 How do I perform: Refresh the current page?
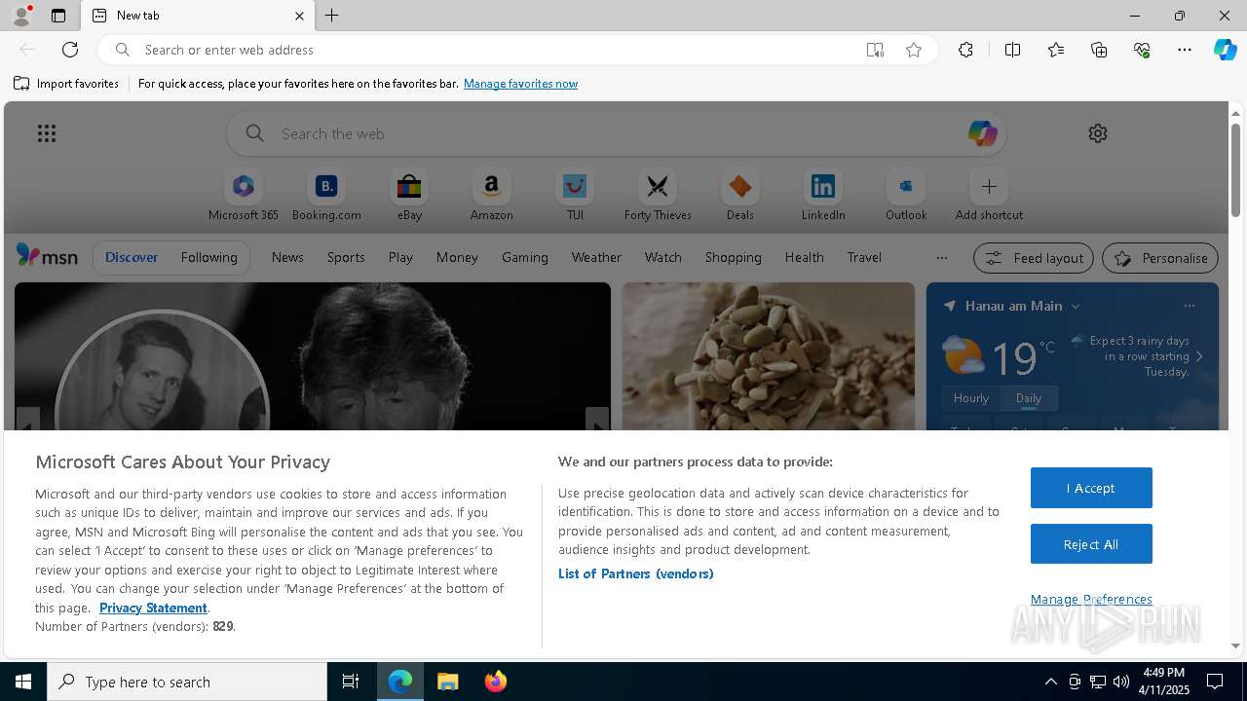[70, 50]
